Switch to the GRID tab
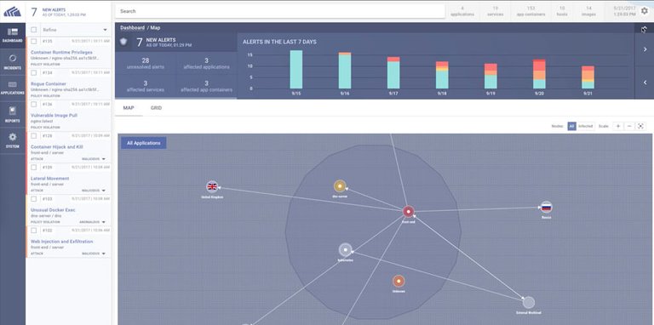Image resolution: width=654 pixels, height=325 pixels. coord(156,108)
